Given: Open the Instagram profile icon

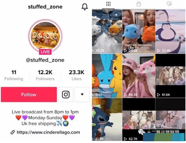Looking at the screenshot, I should tap(66, 94).
